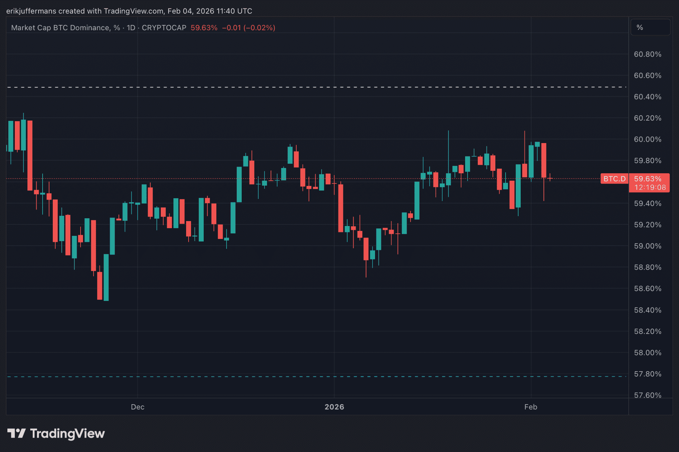Viewport: 679px width, 452px height.
Task: Click the 59.63% current price tag on axis
Action: 648,179
